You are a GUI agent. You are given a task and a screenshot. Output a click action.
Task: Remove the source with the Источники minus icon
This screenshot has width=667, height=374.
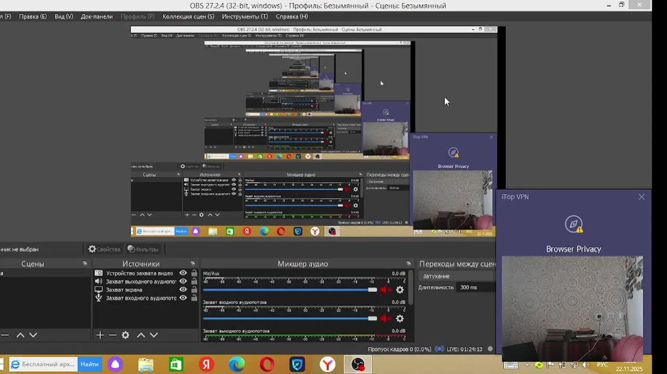(113, 335)
